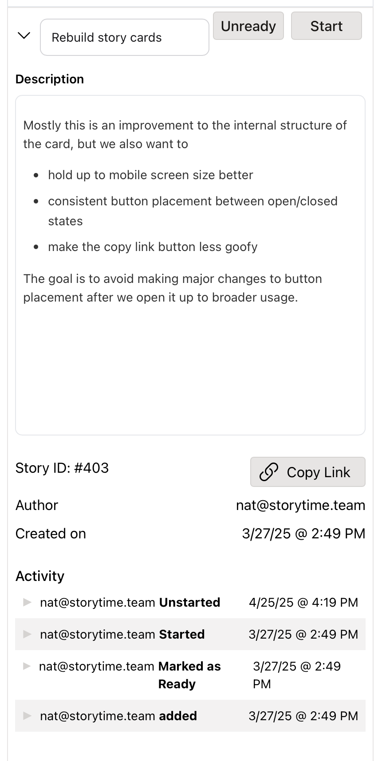Click the chain link icon on Copy Link
Image resolution: width=378 pixels, height=761 pixels.
point(269,472)
